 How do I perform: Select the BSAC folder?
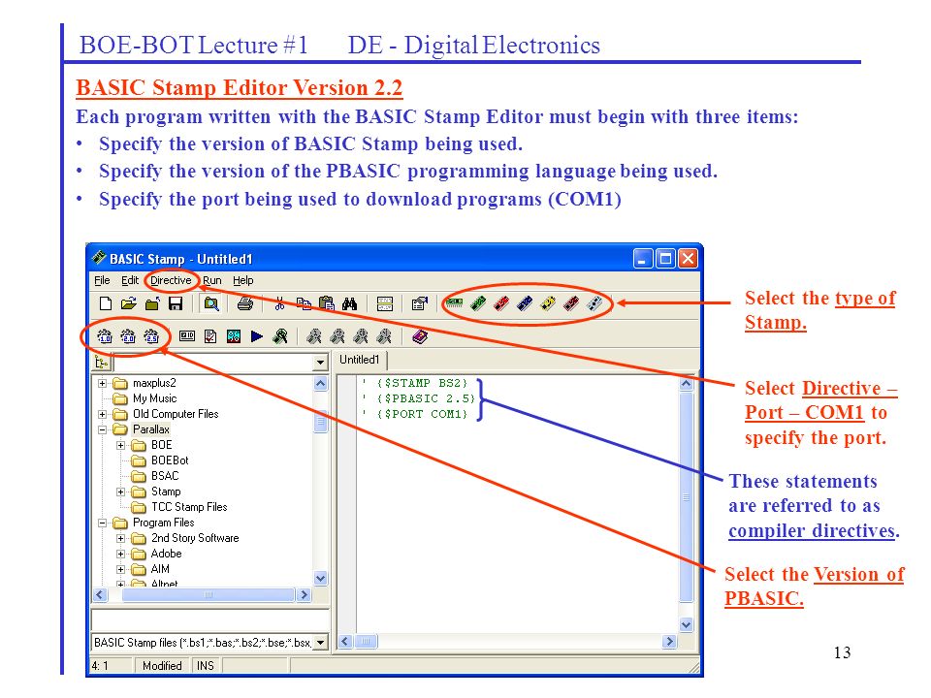[165, 476]
